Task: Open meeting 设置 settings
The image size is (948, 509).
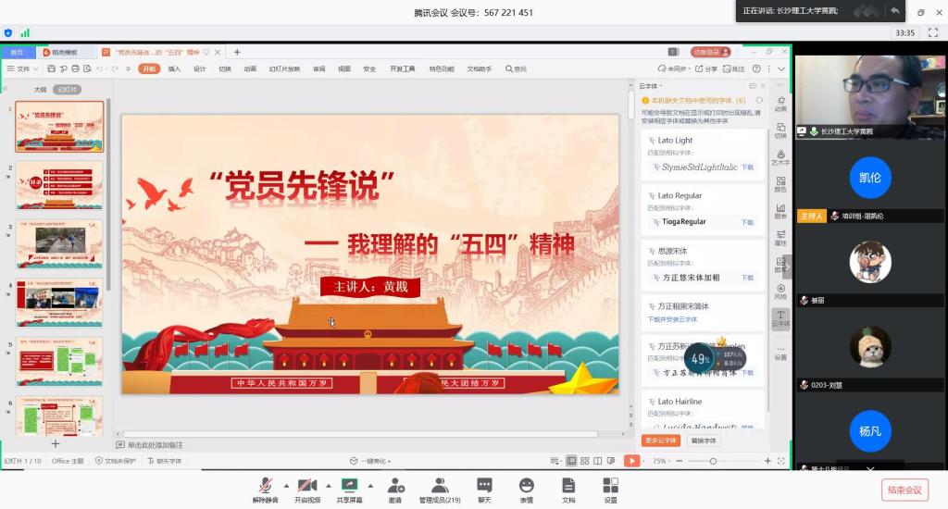Action: point(610,485)
